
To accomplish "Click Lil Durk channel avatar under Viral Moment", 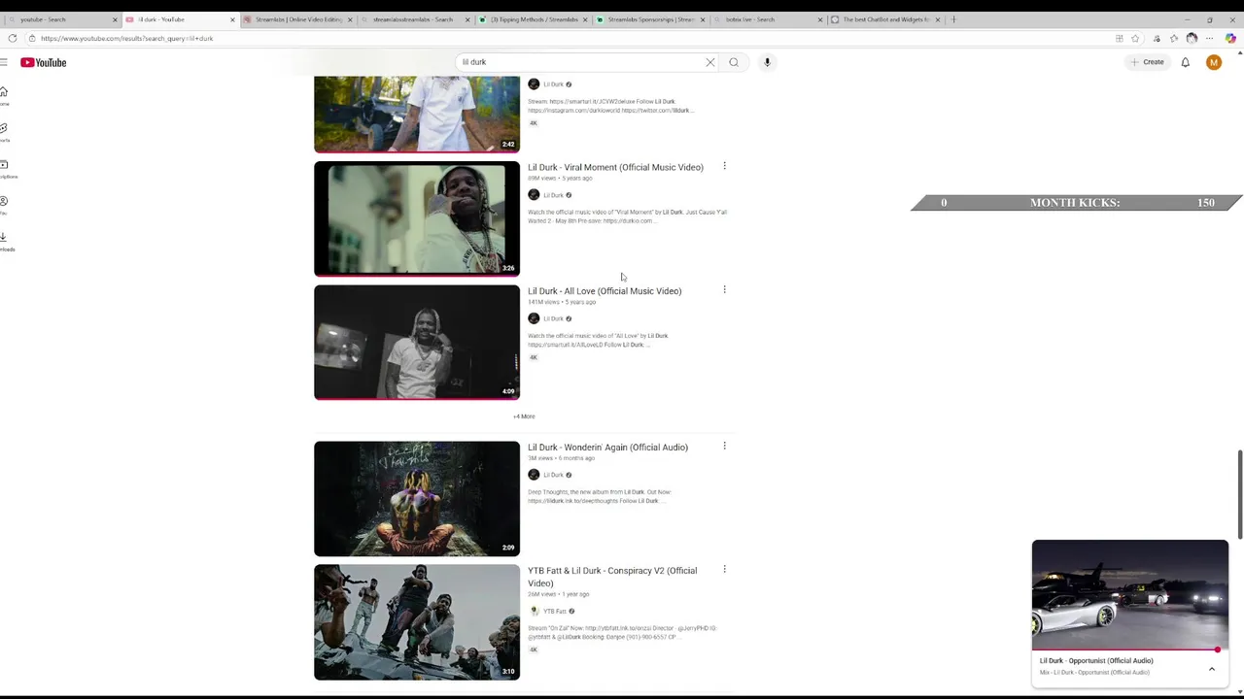I will (534, 195).
